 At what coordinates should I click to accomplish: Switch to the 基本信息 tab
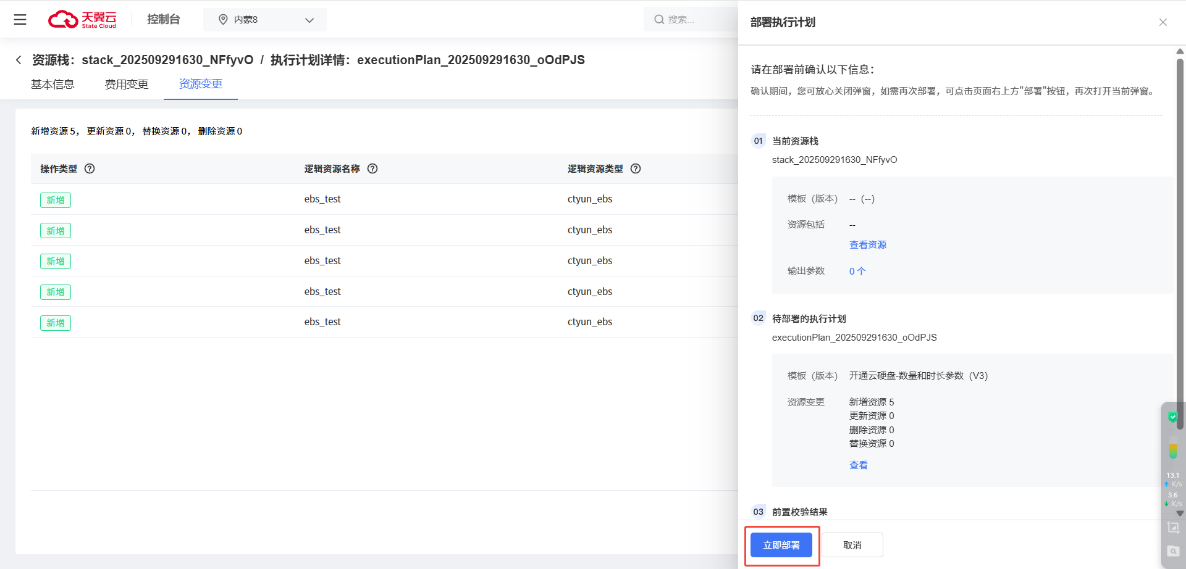pyautogui.click(x=53, y=85)
